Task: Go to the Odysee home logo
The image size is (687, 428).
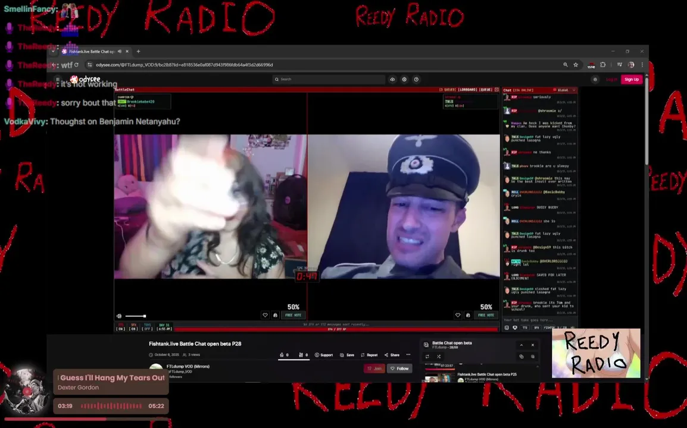Action: pyautogui.click(x=86, y=79)
